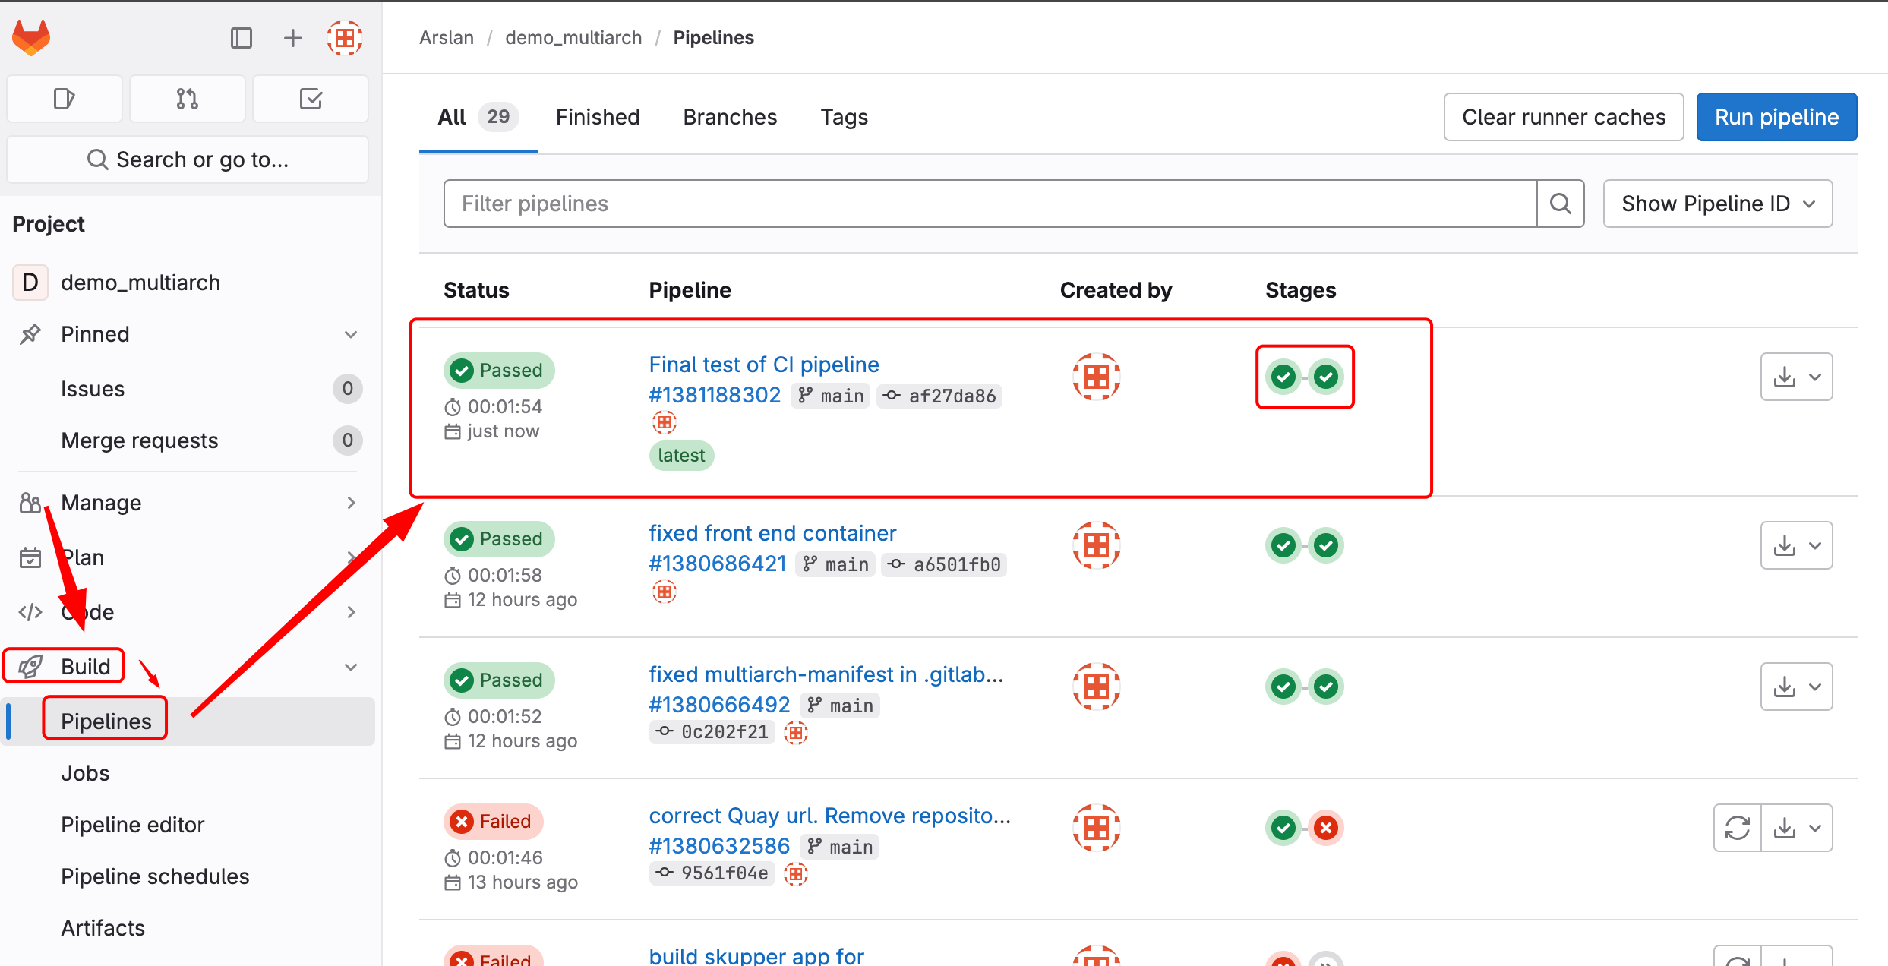Screen dimensions: 1888x966
Task: Open pipeline #1380686421 link
Action: coord(717,563)
